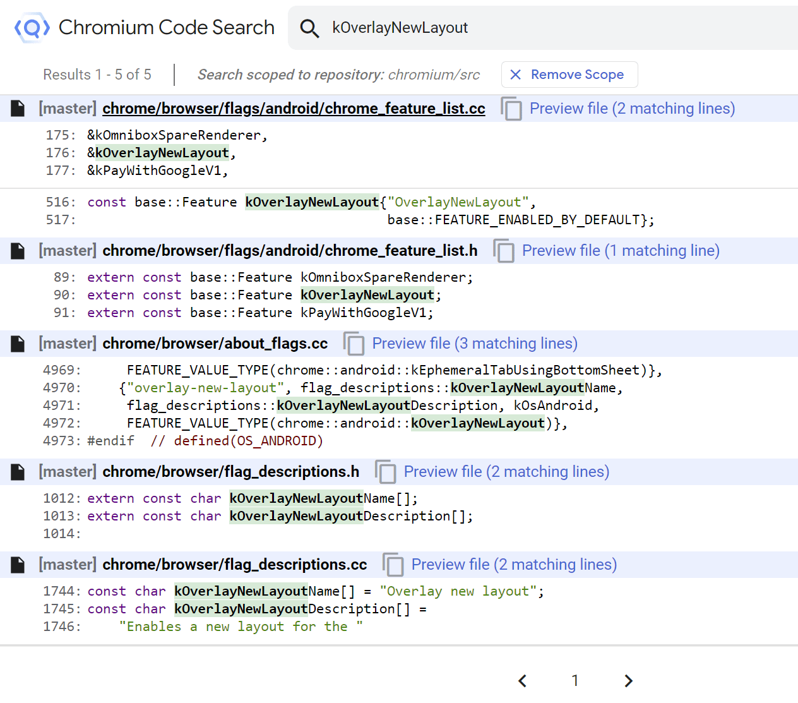Click line 1746 "Enables a new layout for the"
The image size is (798, 703).
[241, 627]
